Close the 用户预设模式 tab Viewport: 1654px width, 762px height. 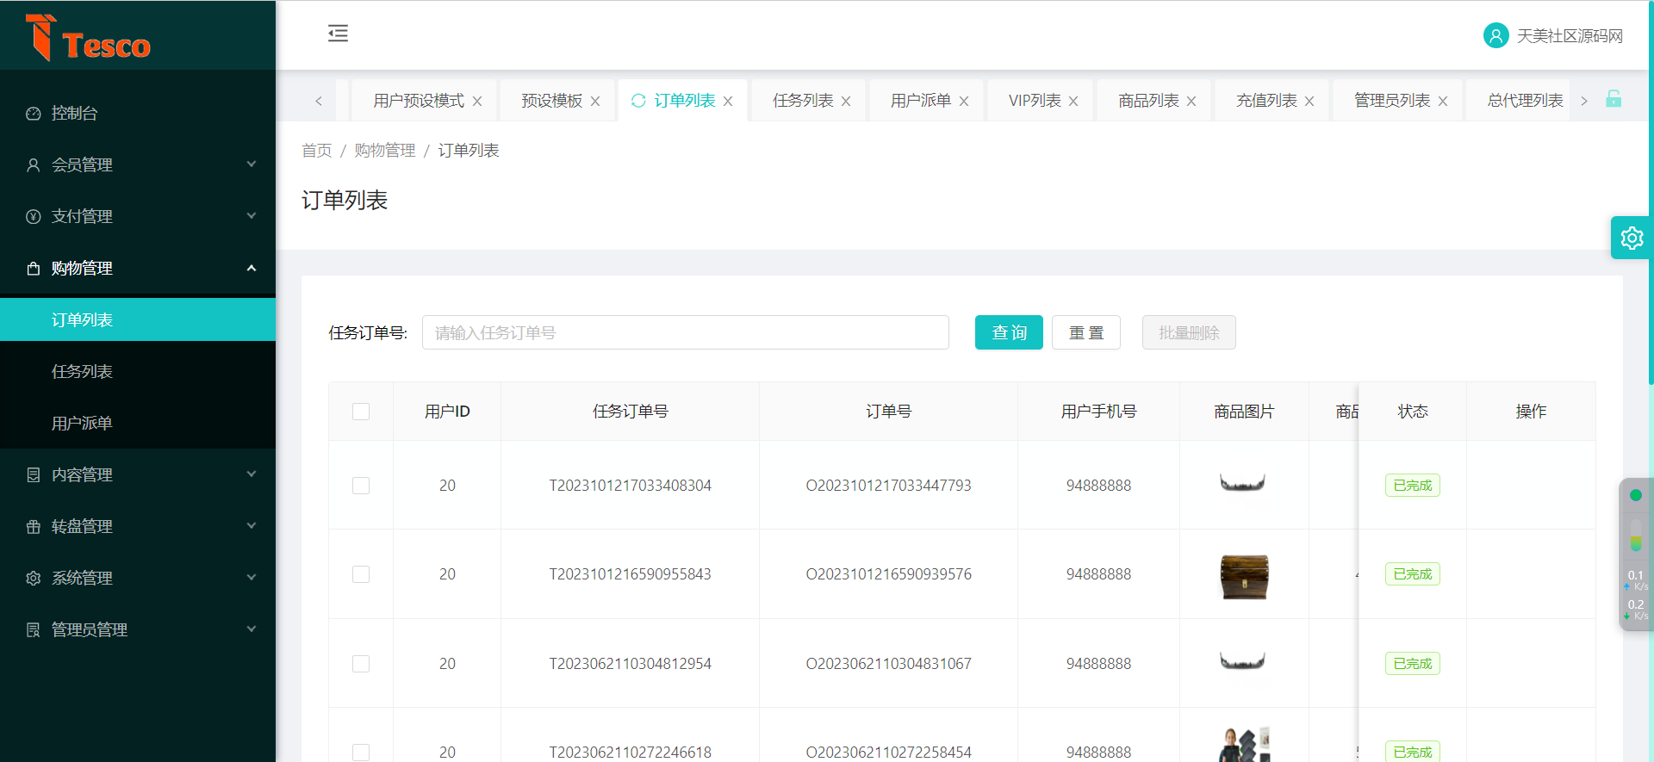pyautogui.click(x=477, y=102)
